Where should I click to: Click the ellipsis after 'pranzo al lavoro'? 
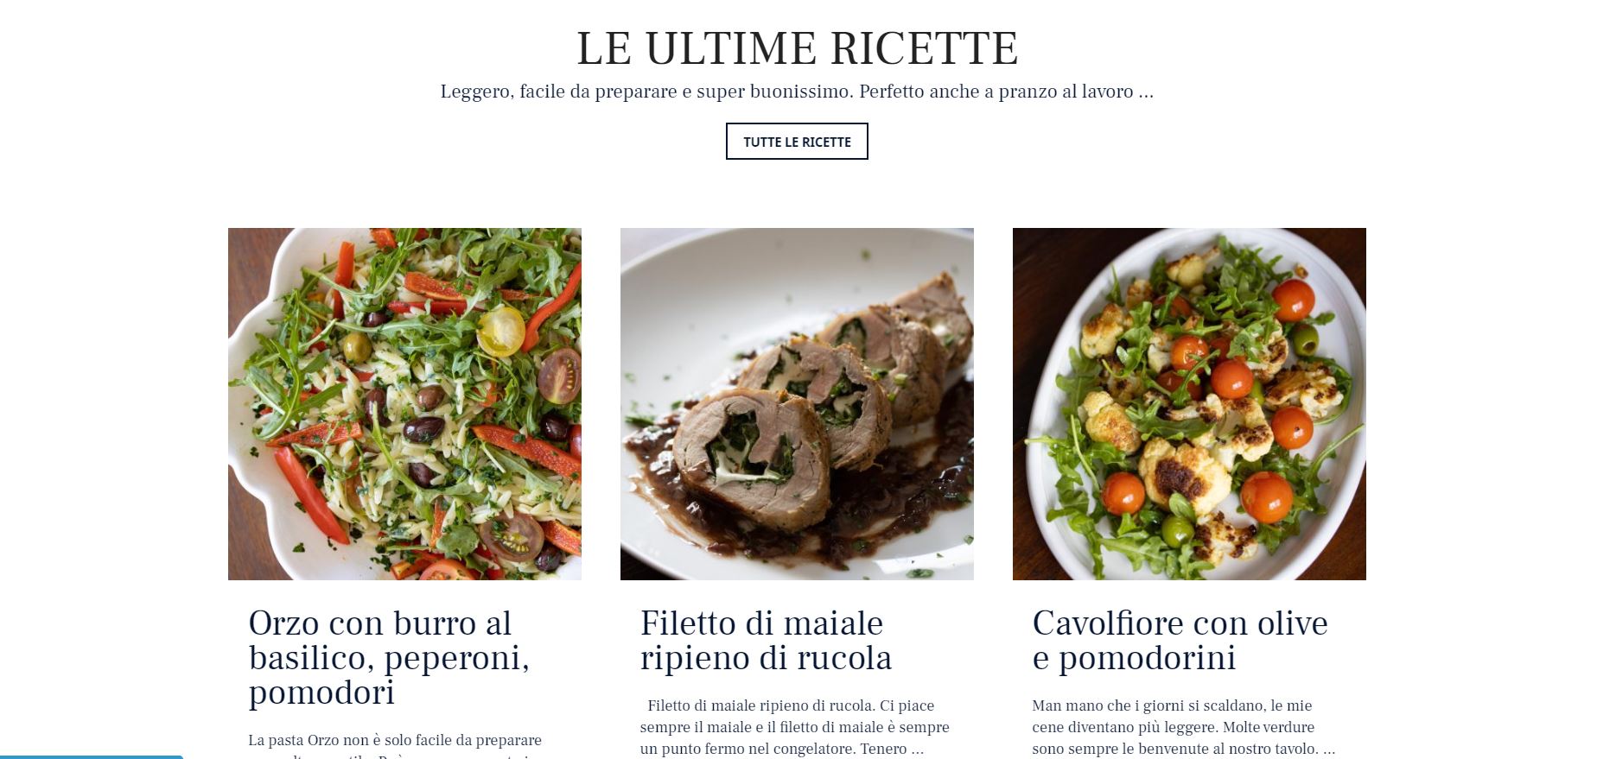point(1146,92)
